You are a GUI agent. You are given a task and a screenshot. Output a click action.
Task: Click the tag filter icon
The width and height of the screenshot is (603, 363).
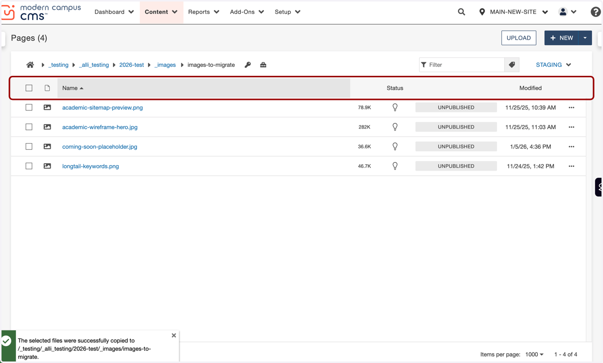[x=512, y=65]
